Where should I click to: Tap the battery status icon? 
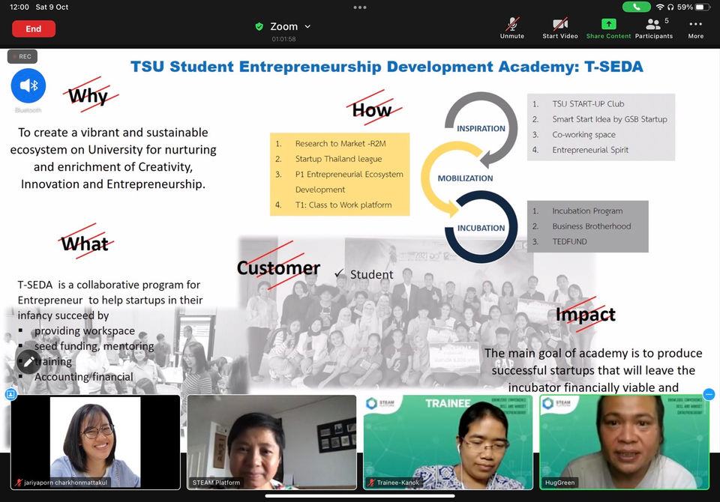coord(703,7)
